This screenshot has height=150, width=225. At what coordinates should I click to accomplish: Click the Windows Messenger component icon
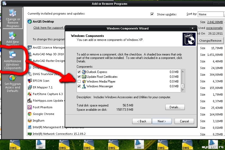click(84, 86)
